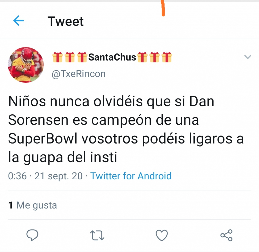This screenshot has height=252, width=259.
Task: Open the football player profile picture
Action: pyautogui.click(x=26, y=65)
